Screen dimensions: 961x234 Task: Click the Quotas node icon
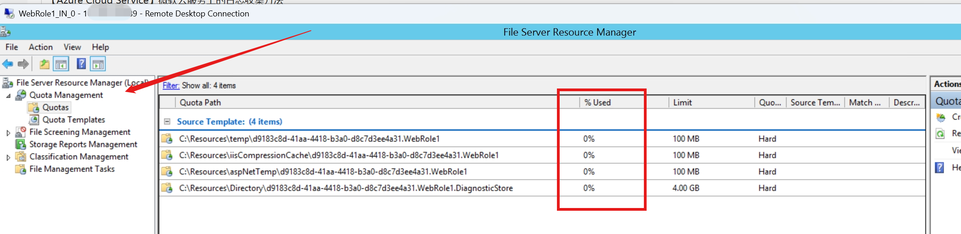tap(34, 108)
